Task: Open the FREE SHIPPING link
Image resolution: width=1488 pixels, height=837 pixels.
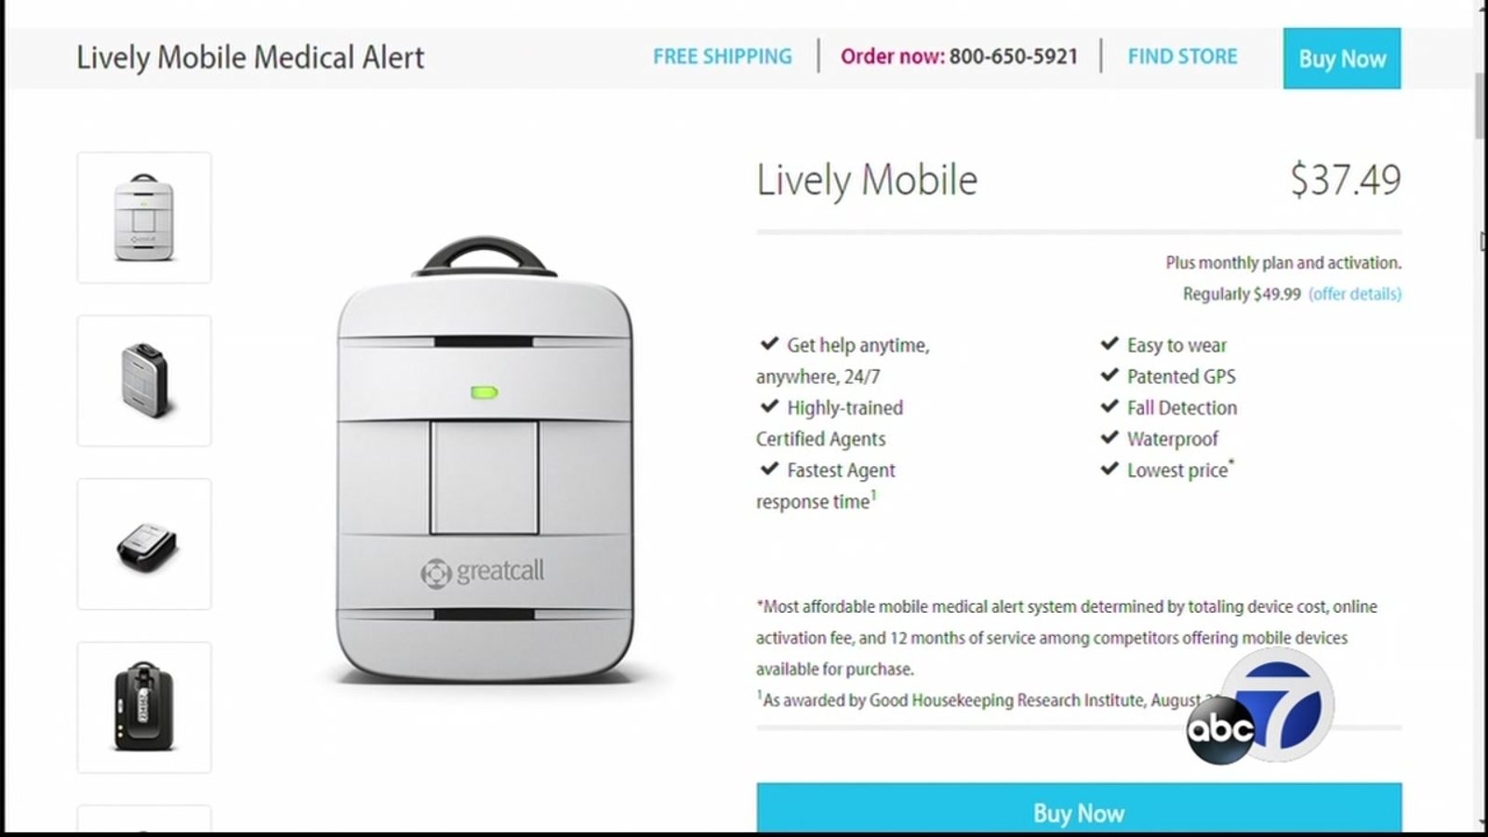Action: 723,57
